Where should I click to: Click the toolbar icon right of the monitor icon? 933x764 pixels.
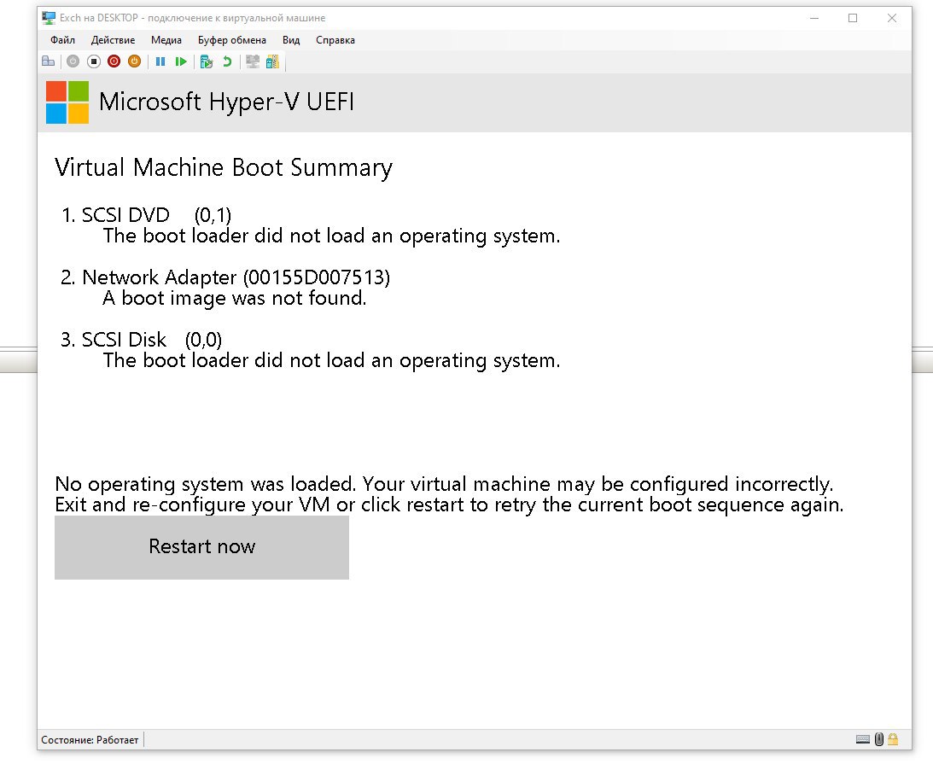tap(272, 61)
